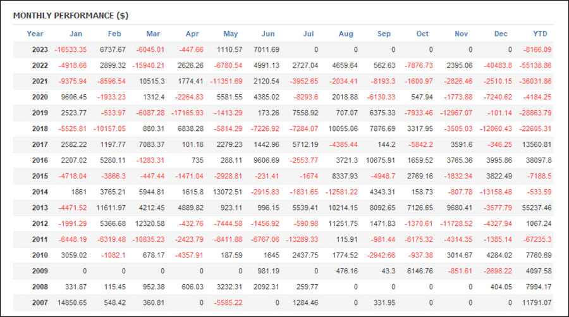Select the Dec column header
569x317 pixels.
click(x=501, y=34)
